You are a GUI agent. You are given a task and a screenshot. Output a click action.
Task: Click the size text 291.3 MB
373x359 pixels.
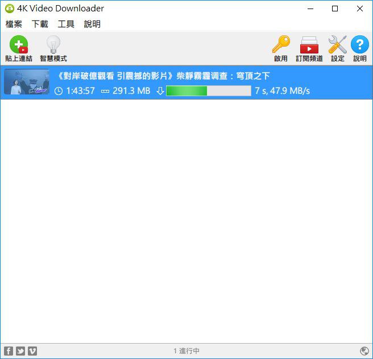point(131,91)
